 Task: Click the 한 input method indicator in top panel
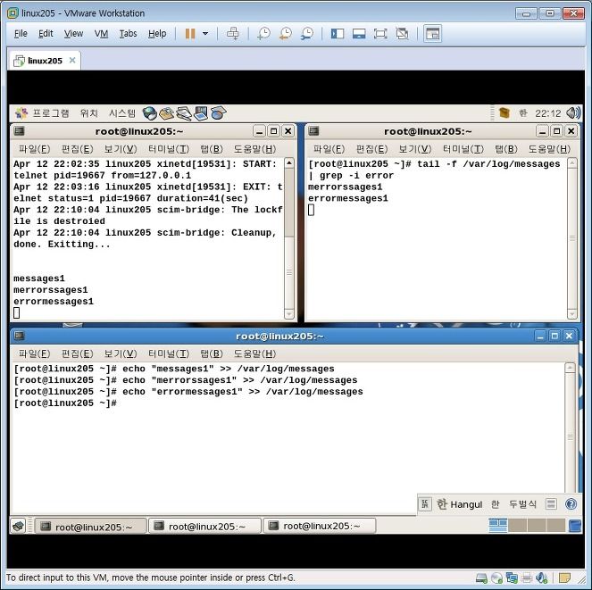pos(523,112)
